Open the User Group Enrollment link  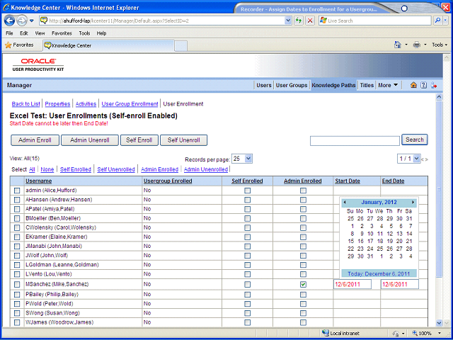(x=130, y=104)
